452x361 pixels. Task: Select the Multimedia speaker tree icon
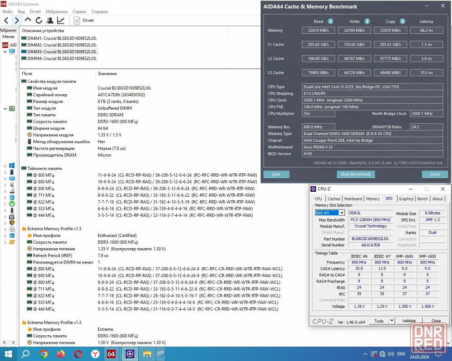(x=12, y=185)
